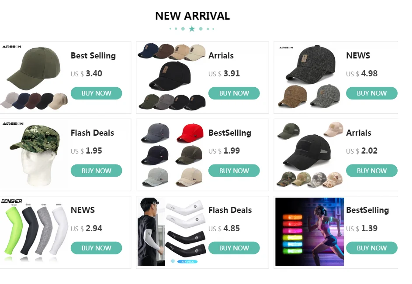The height and width of the screenshot is (284, 412).
Task: Open the running woman LED armband image
Action: click(309, 232)
